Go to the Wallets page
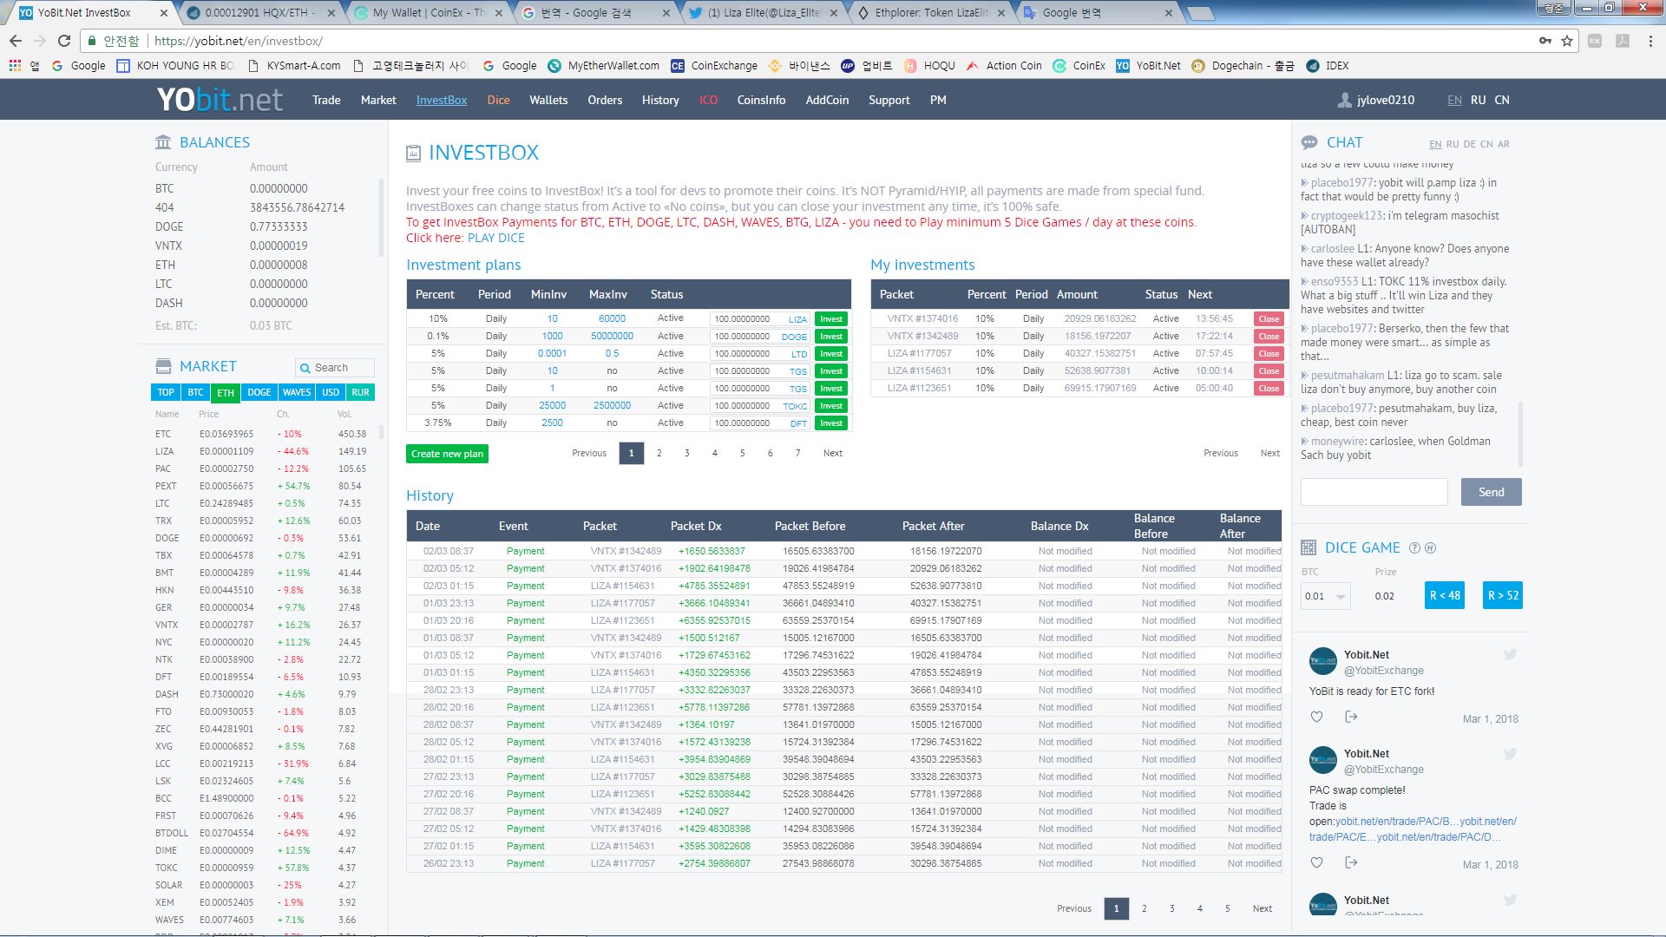The width and height of the screenshot is (1666, 937). click(548, 100)
